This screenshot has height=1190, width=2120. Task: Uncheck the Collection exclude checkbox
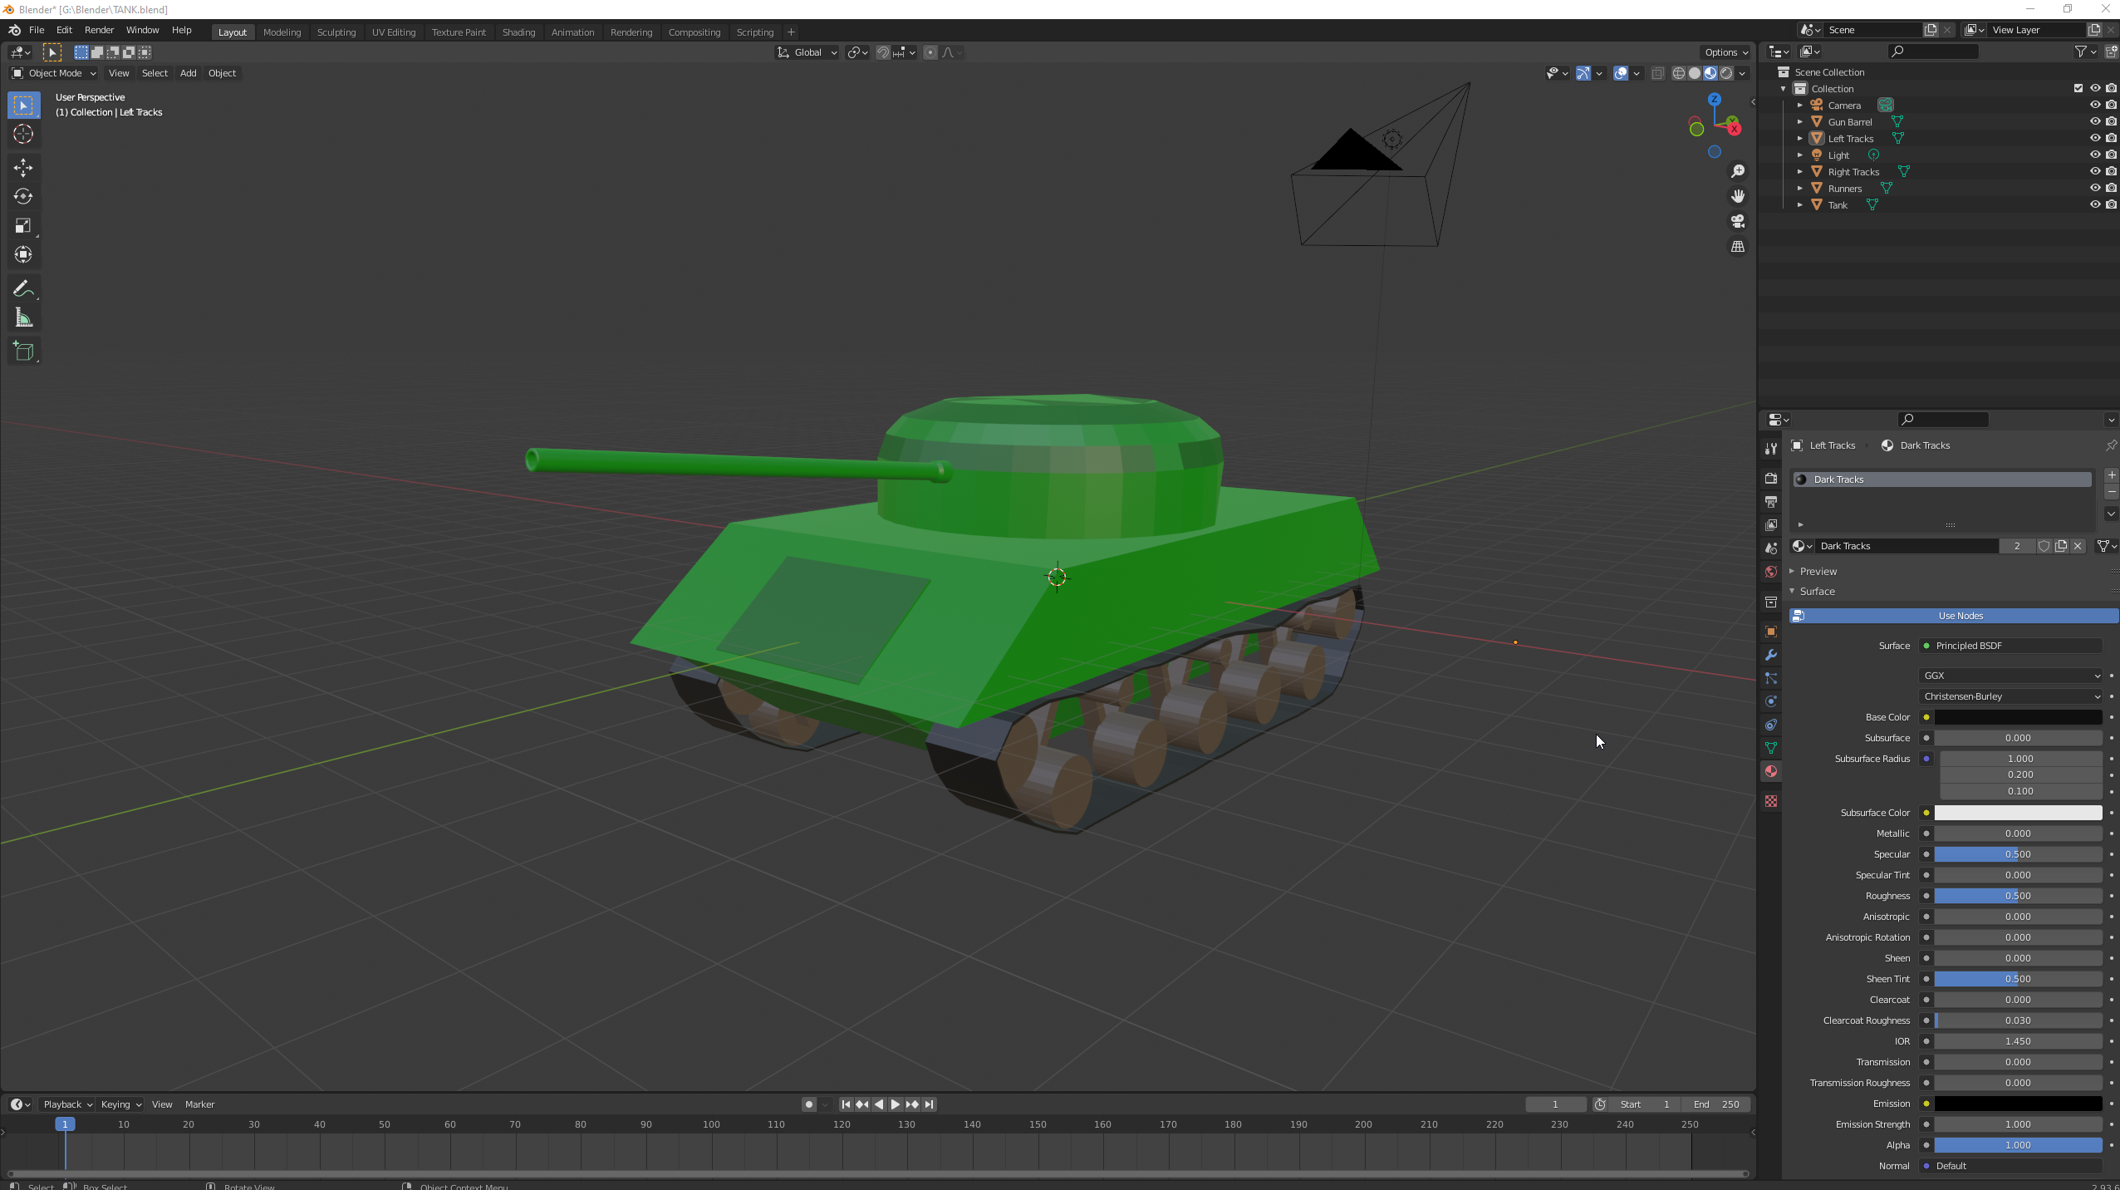[2078, 88]
